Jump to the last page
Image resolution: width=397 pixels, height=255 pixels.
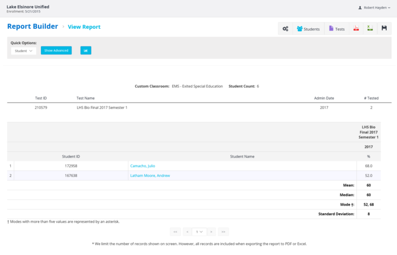(223, 231)
